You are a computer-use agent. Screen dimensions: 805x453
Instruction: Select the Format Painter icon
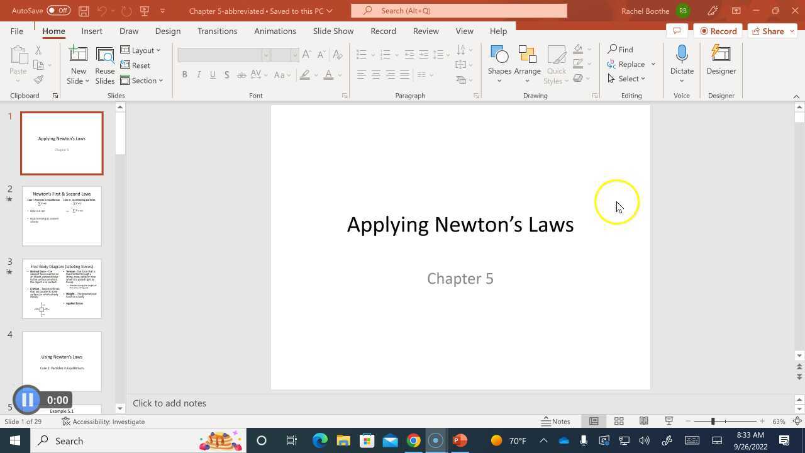(38, 79)
